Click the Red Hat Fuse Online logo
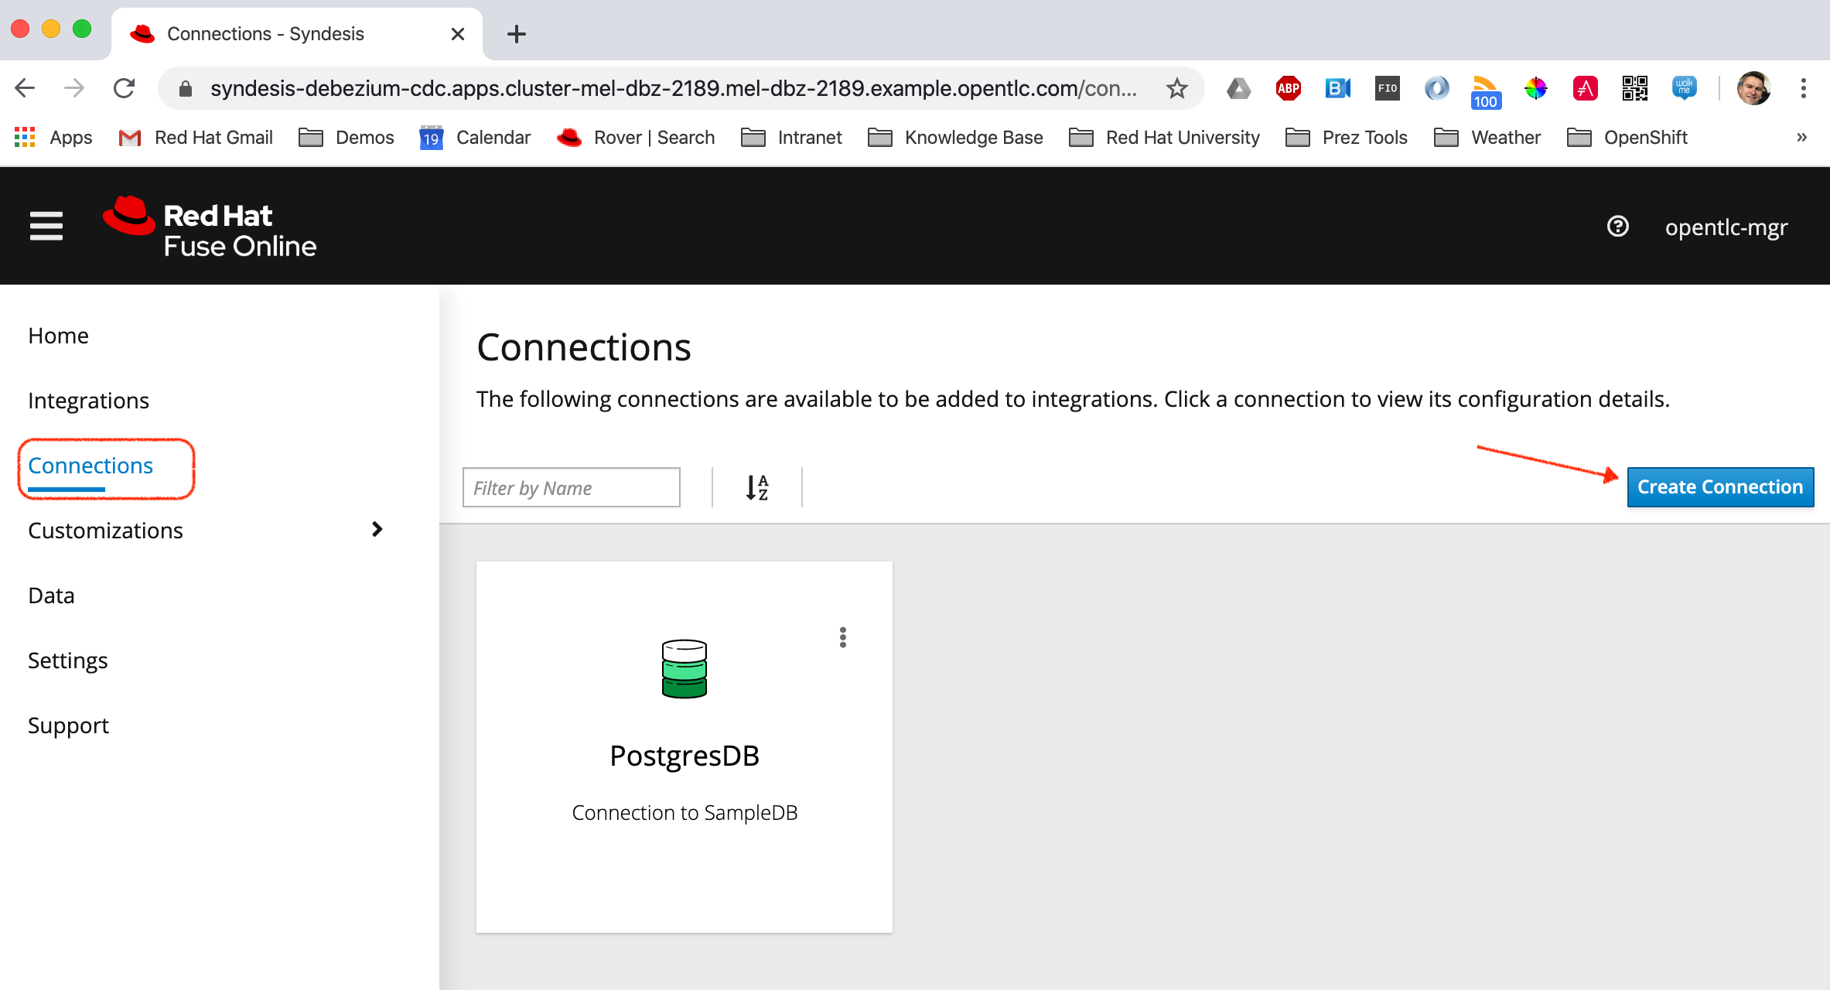1830x990 pixels. (x=210, y=228)
